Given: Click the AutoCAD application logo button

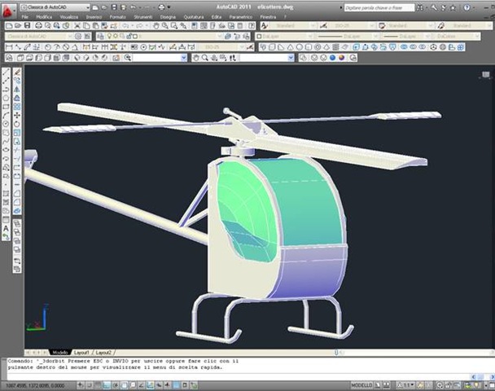Looking at the screenshot, I should [7, 7].
